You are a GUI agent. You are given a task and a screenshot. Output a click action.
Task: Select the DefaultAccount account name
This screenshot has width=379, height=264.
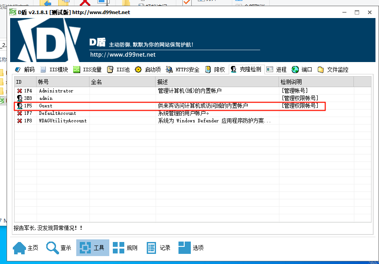[x=58, y=113]
